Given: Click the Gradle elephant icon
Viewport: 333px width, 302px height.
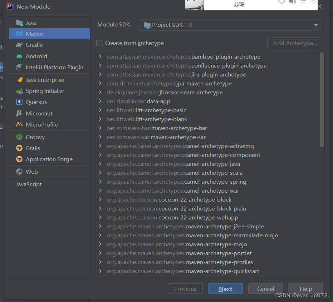Looking at the screenshot, I should click(19, 45).
